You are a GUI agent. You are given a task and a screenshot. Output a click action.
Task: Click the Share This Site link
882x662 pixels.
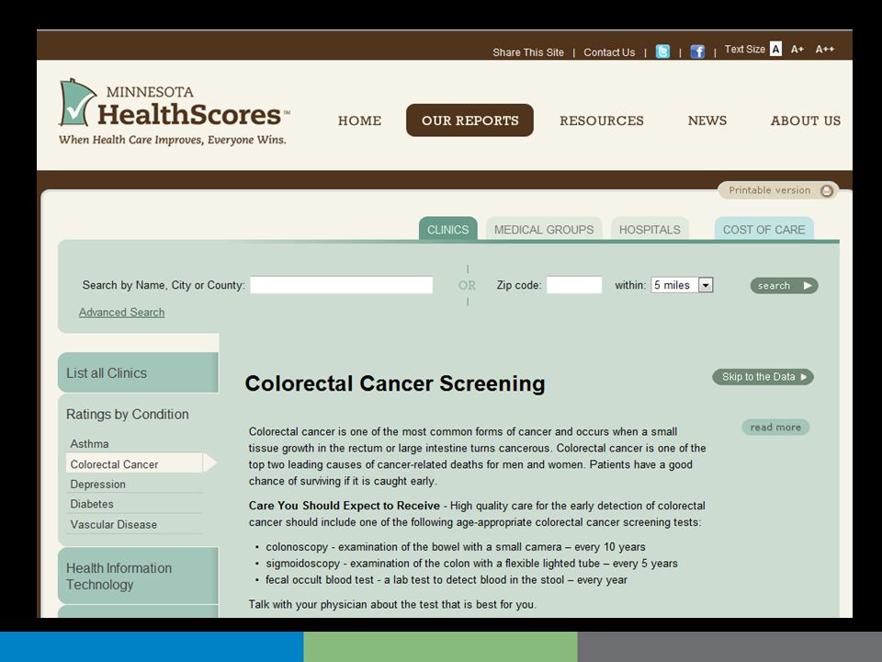click(528, 52)
